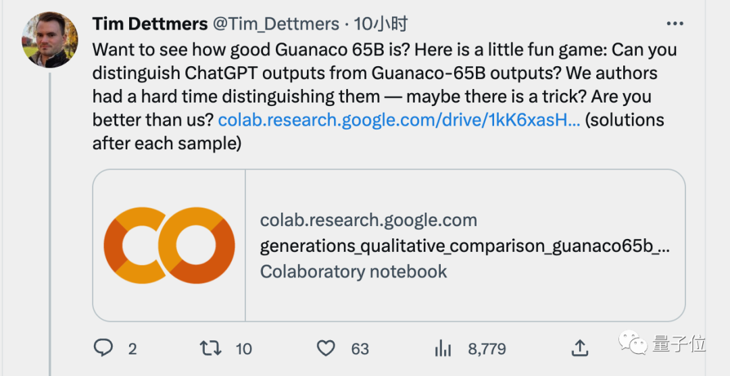Retweet this Guanaco post
The image size is (730, 376).
click(210, 348)
